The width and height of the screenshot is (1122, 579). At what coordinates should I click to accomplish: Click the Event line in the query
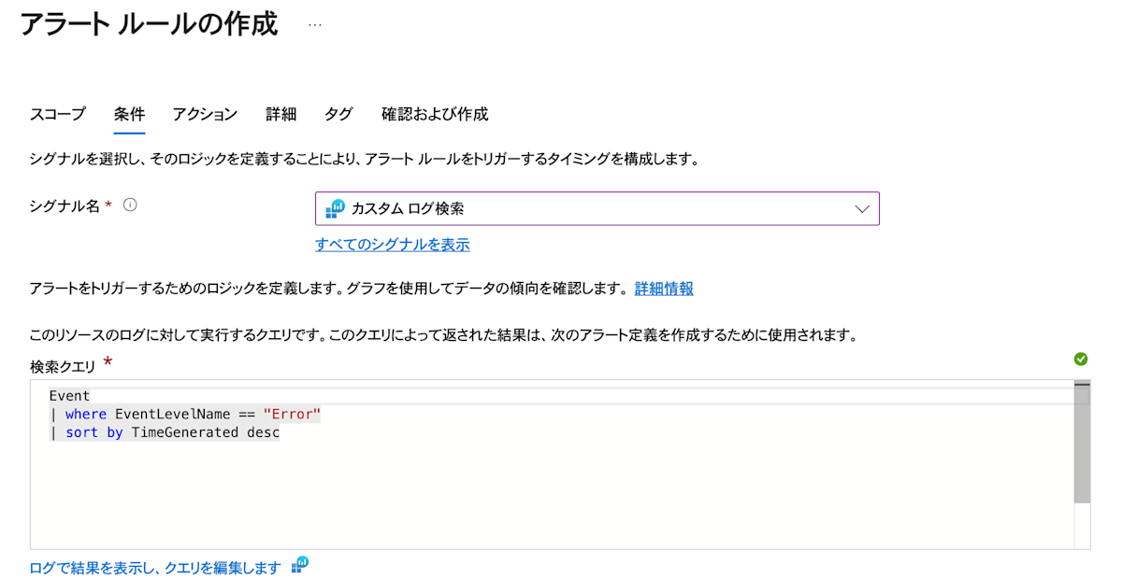[x=69, y=396]
